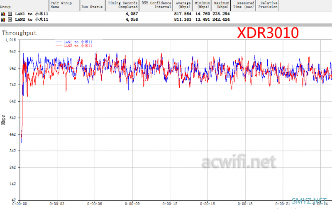This screenshot has width=332, height=209.
Task: Click the 242 y-axis label
Action: (x=12, y=168)
